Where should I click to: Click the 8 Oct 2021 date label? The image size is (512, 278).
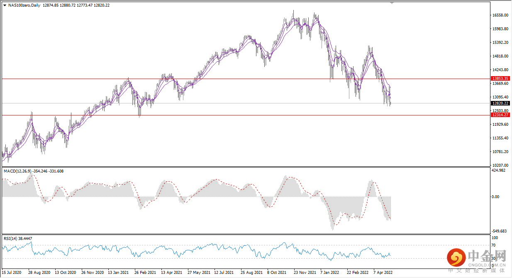point(277,273)
